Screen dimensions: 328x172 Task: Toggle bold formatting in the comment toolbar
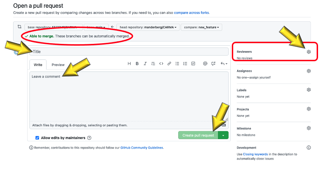point(137,64)
